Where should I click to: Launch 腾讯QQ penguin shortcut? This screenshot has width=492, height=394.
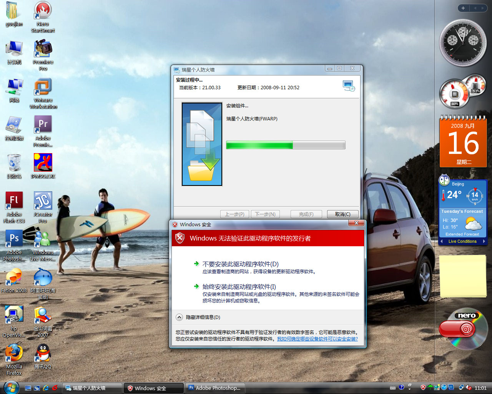coord(43,357)
